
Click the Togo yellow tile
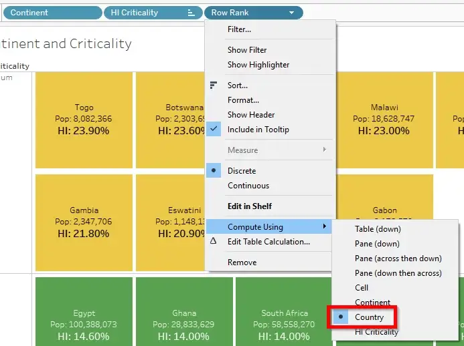pyautogui.click(x=84, y=120)
